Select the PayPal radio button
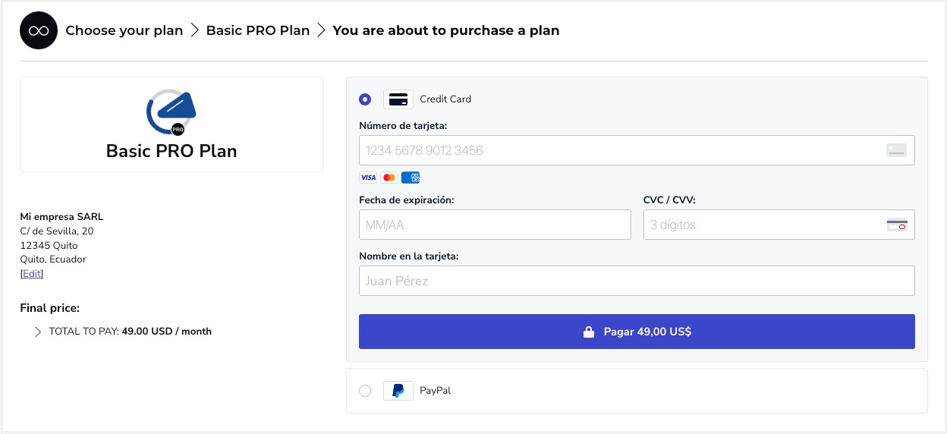The width and height of the screenshot is (947, 434). click(365, 391)
